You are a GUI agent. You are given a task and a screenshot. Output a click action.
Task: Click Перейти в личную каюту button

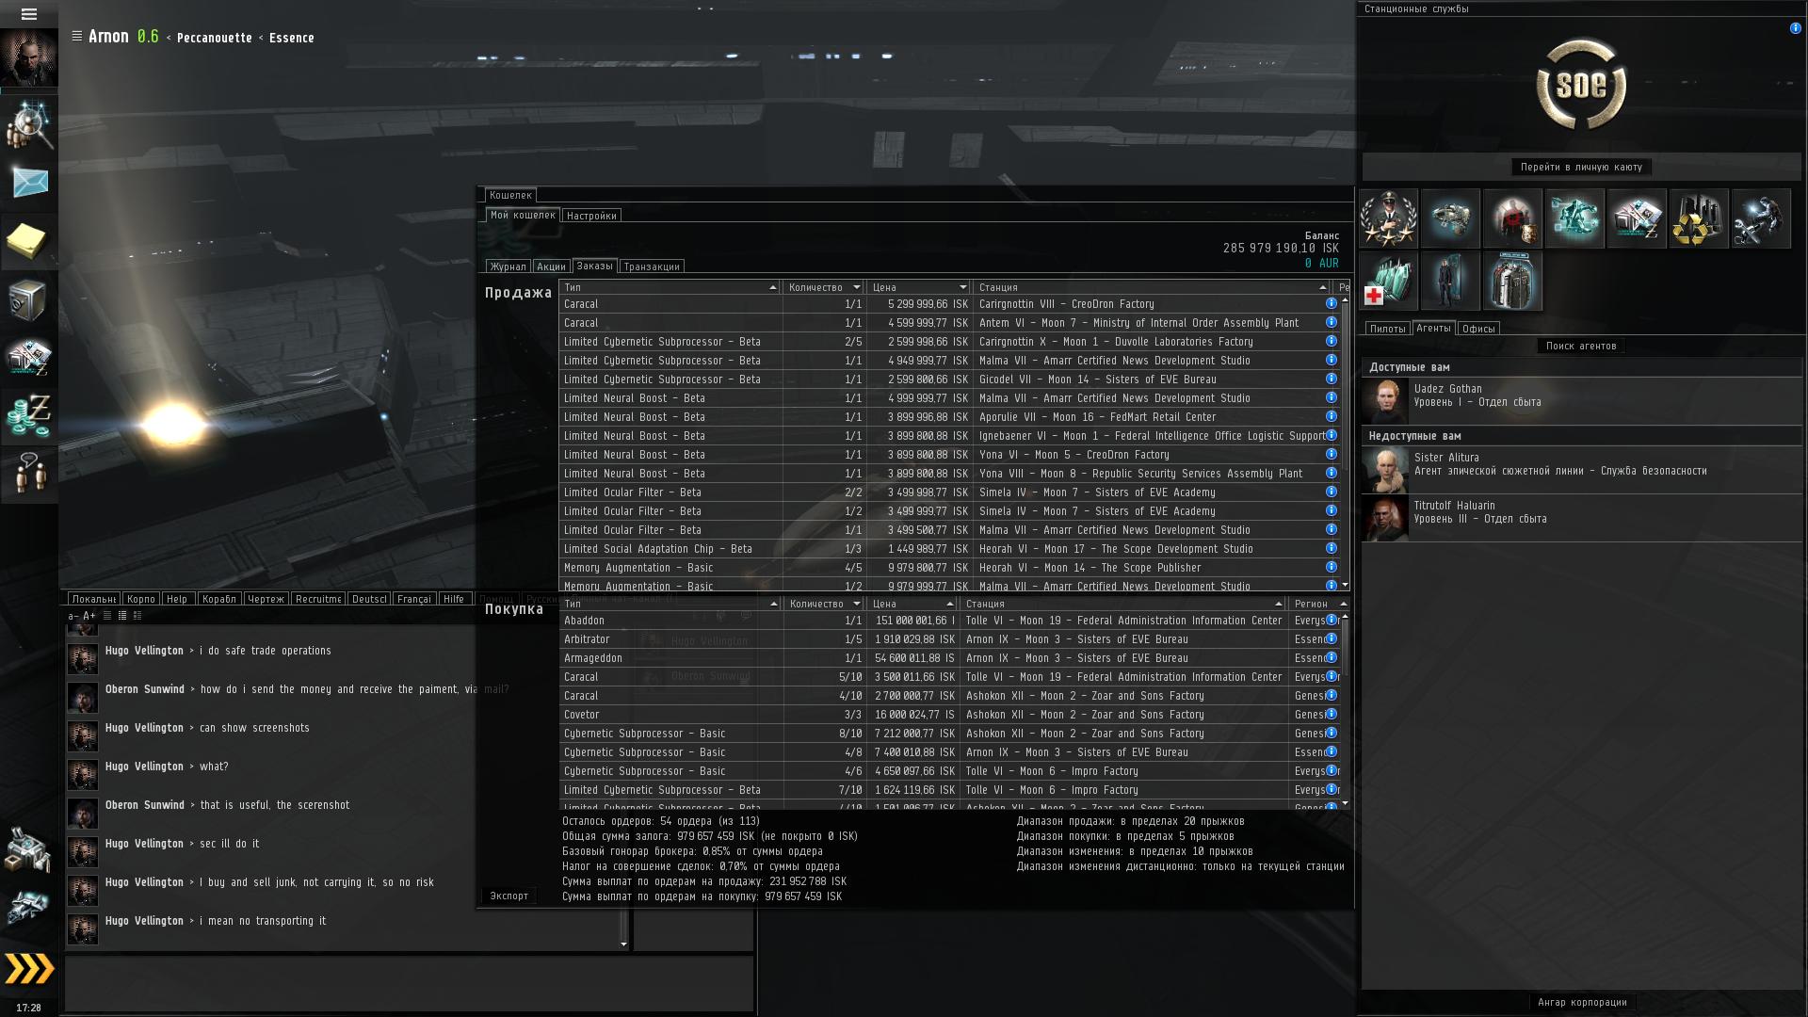pyautogui.click(x=1581, y=167)
